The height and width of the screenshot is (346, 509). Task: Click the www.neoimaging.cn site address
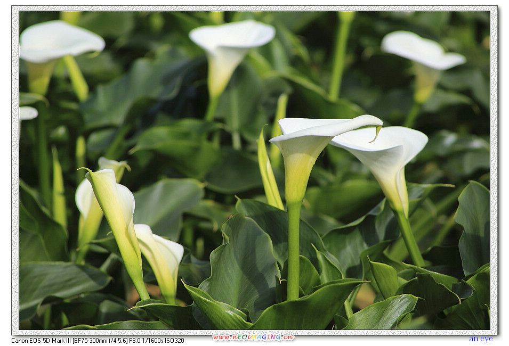click(253, 337)
